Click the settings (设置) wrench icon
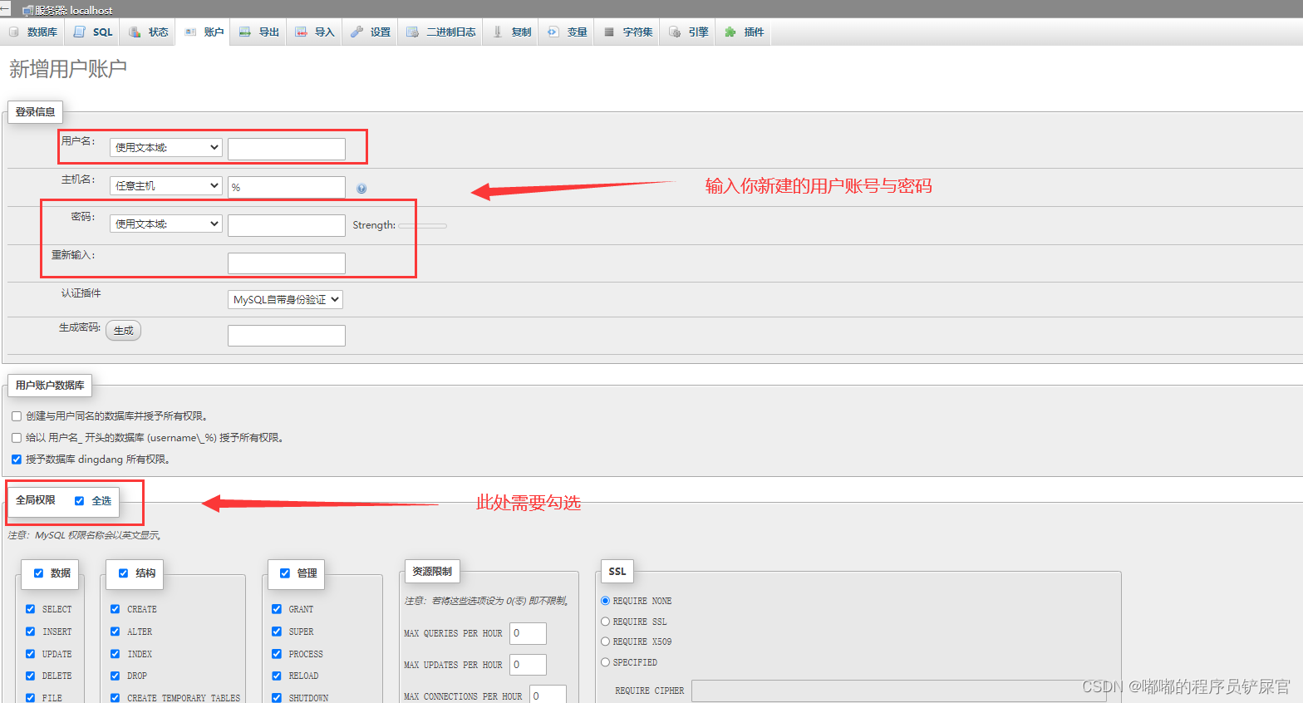 click(x=356, y=32)
